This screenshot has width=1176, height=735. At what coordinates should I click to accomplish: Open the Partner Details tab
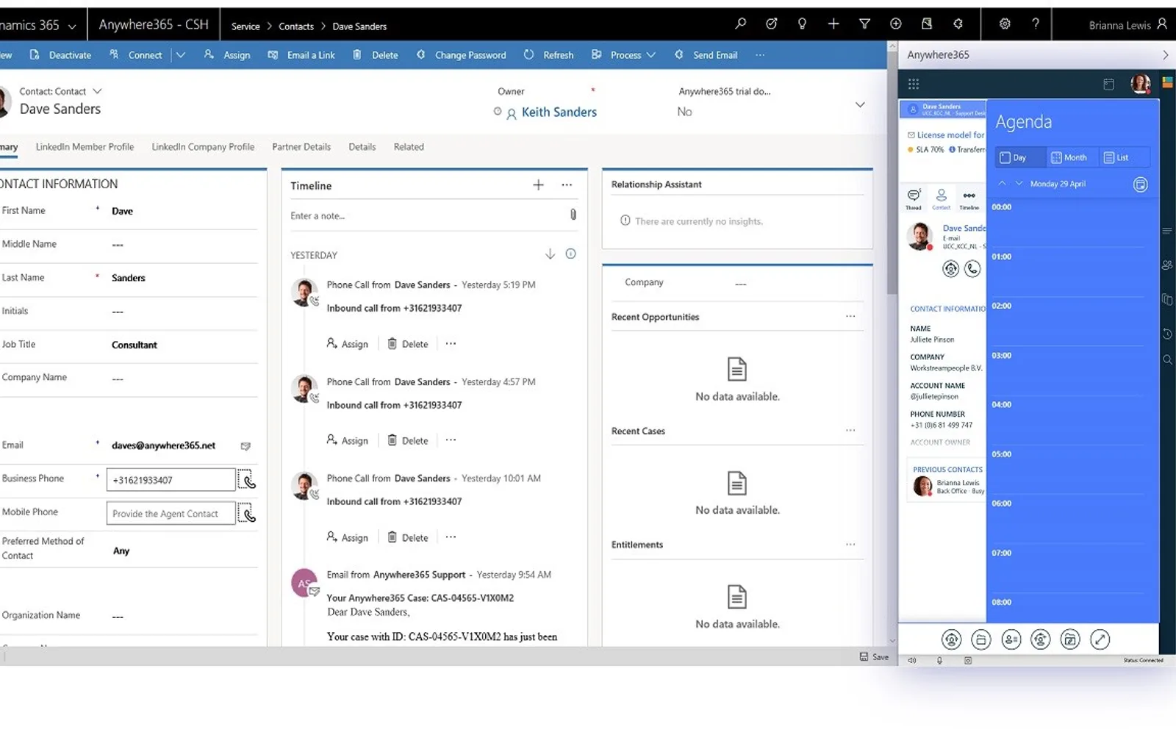pos(301,147)
